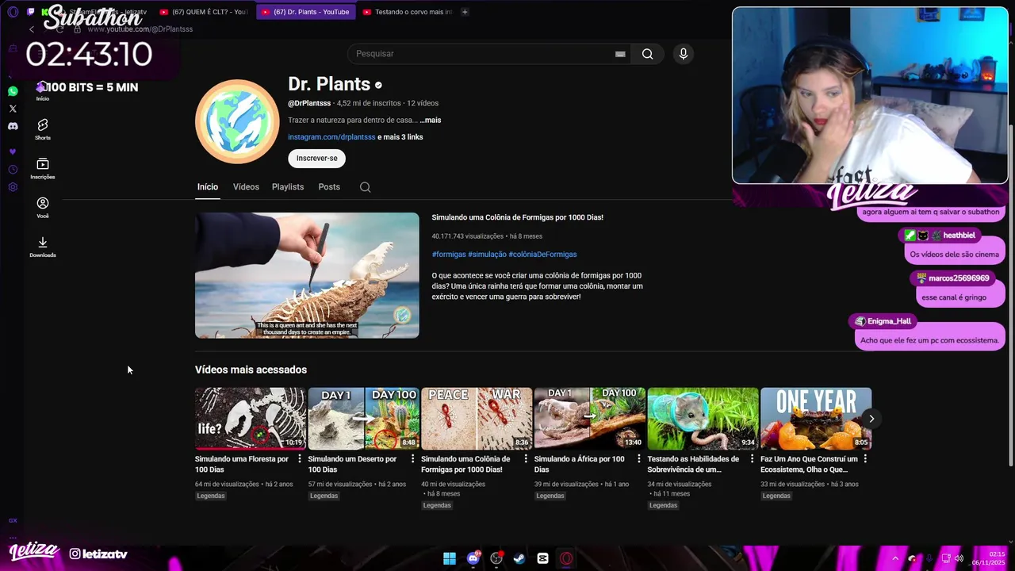The height and width of the screenshot is (571, 1015).
Task: Select the channel Início tab
Action: 208,187
